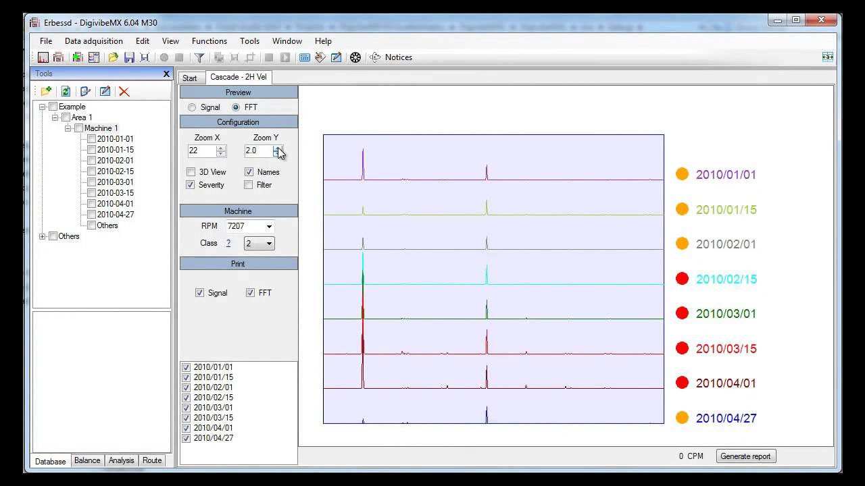Open the Functions menu
Image resolution: width=865 pixels, height=486 pixels.
pyautogui.click(x=209, y=41)
